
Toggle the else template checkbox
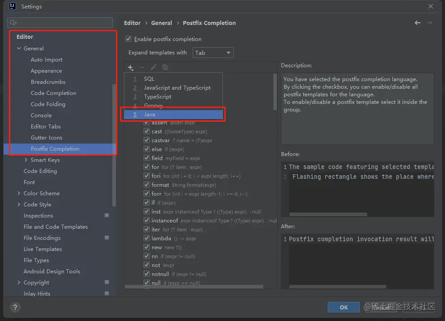[x=147, y=149]
